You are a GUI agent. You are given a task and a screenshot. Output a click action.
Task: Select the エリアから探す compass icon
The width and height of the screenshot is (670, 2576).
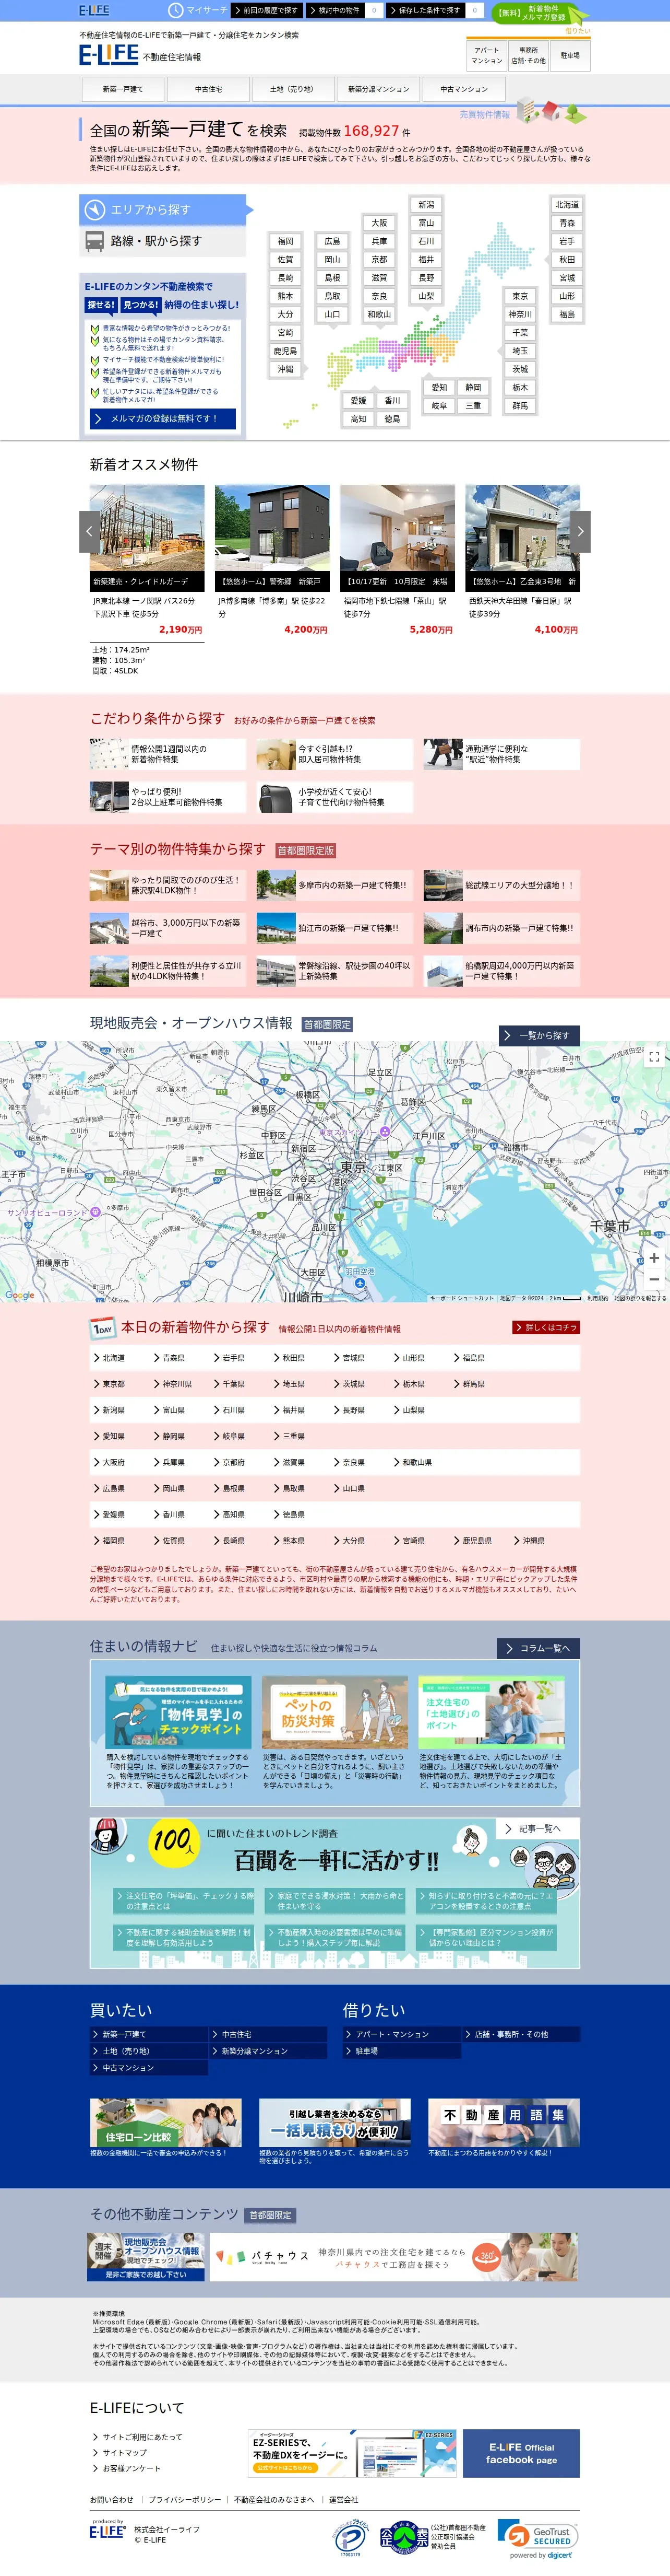point(95,209)
